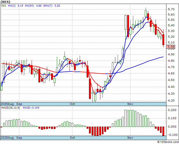Click the 5.40 price axis label
179x144 pixels.
(x=171, y=25)
